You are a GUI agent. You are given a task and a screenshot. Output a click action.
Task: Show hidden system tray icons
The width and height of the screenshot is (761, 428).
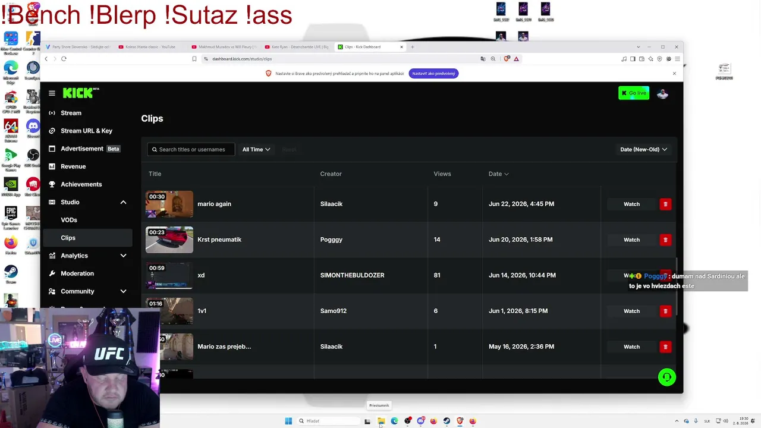click(677, 421)
